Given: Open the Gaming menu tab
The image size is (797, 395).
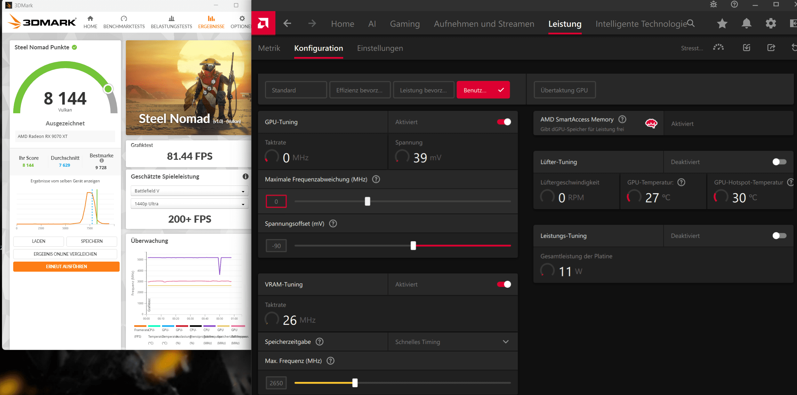Looking at the screenshot, I should point(405,24).
